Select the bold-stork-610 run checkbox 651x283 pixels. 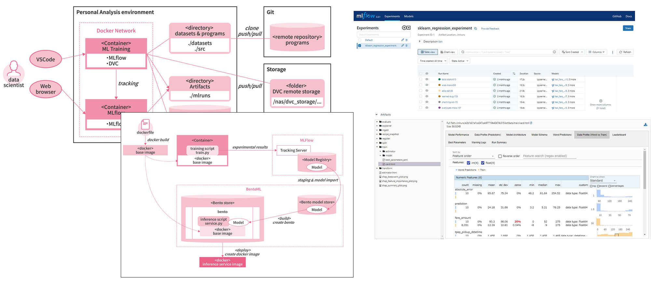pyautogui.click(x=421, y=79)
